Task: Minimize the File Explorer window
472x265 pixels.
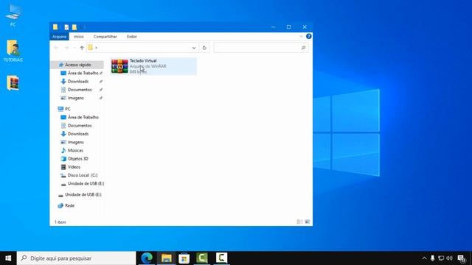Action: (x=273, y=27)
